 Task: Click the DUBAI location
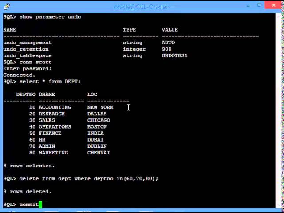click(x=95, y=140)
